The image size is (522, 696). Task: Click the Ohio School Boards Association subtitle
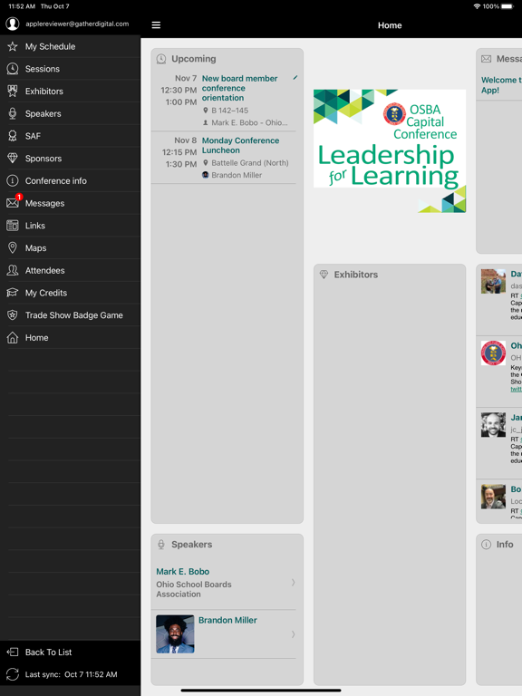tap(194, 589)
